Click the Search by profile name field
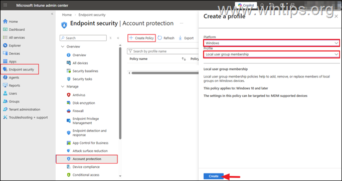342x181 pixels. point(162,51)
